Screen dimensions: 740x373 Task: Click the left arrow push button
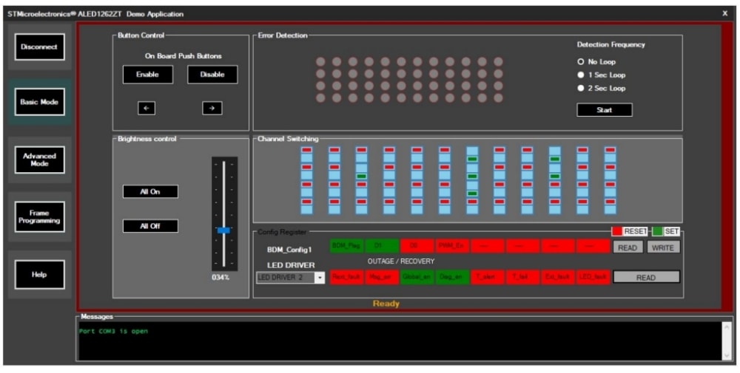point(147,108)
